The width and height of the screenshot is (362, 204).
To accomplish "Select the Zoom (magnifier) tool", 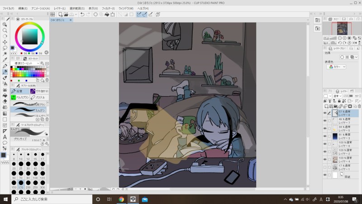I will tap(5, 30).
